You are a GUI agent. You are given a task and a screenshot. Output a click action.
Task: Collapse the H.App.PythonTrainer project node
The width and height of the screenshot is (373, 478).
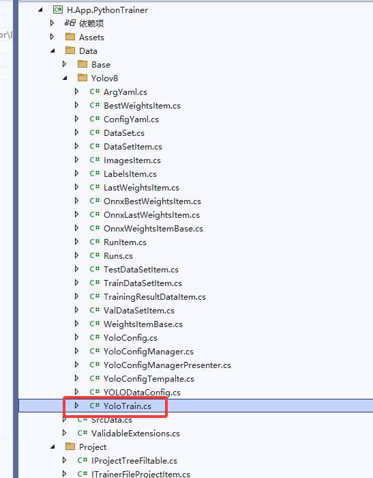(40, 10)
